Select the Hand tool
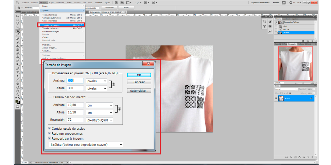The image size is (331, 165). (18, 91)
